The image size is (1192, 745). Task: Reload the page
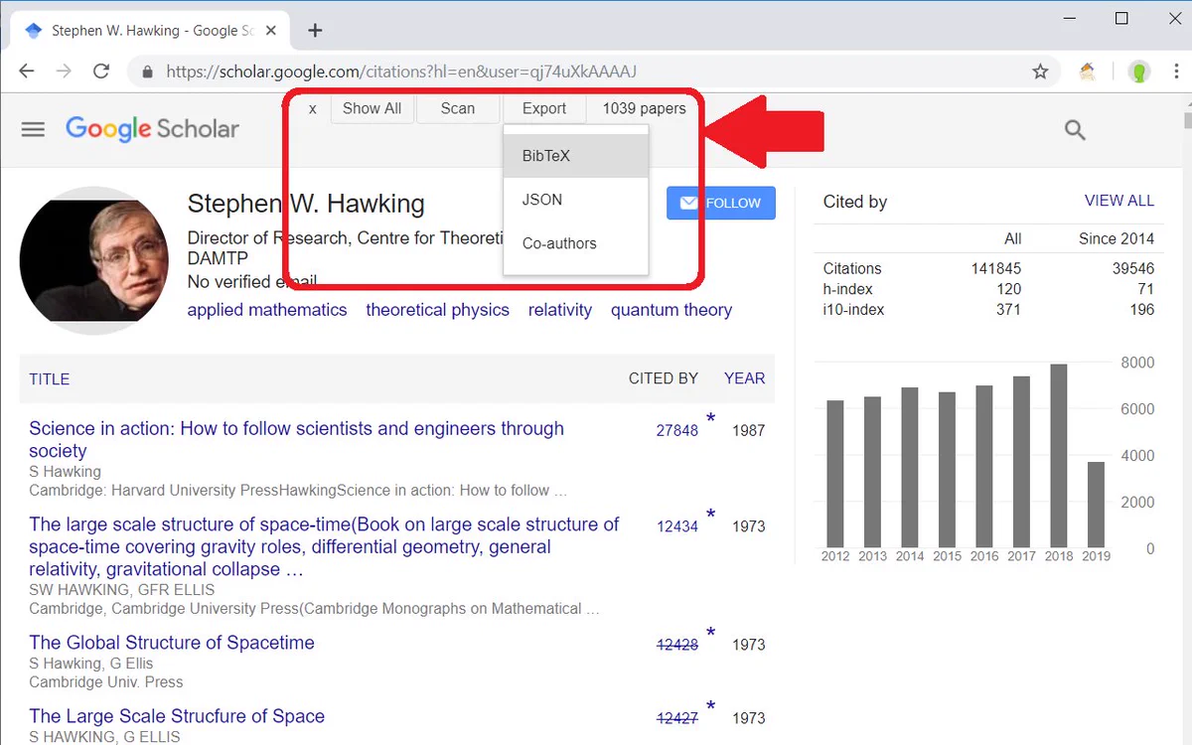pyautogui.click(x=100, y=72)
